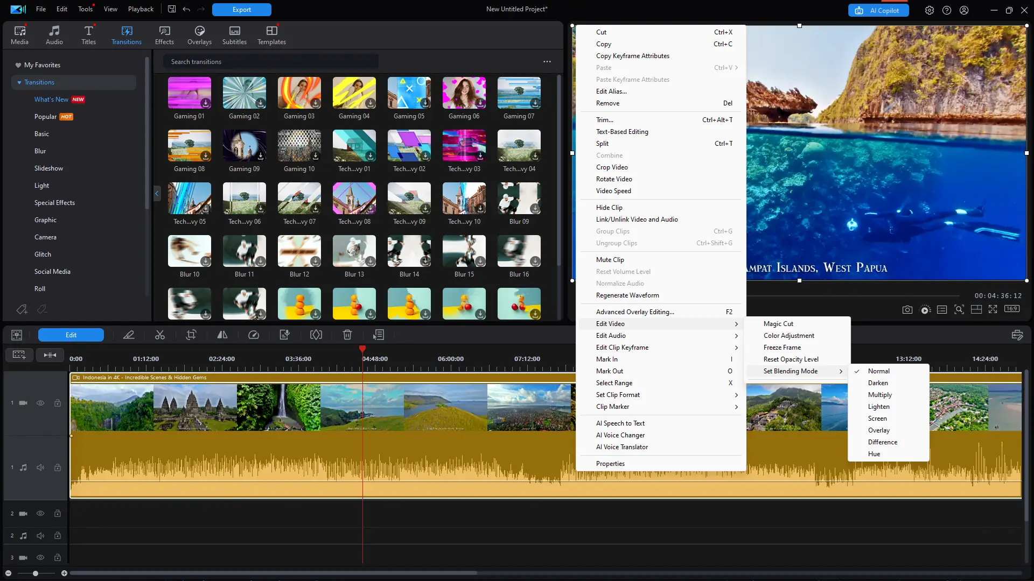The width and height of the screenshot is (1034, 581).
Task: Select Crop Video from context menu
Action: 612,167
